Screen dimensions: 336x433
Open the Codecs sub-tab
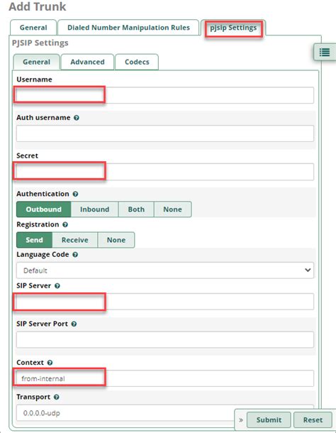click(137, 62)
